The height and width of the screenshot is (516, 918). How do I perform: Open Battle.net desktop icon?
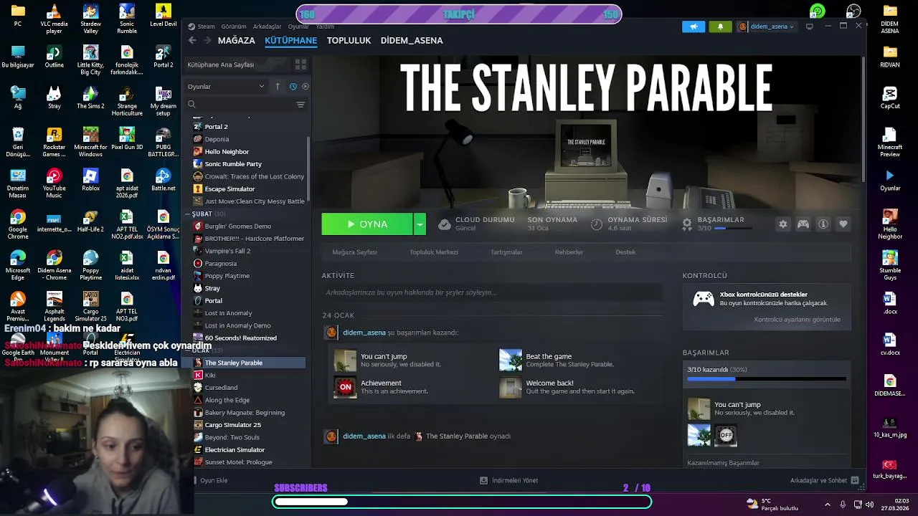163,180
